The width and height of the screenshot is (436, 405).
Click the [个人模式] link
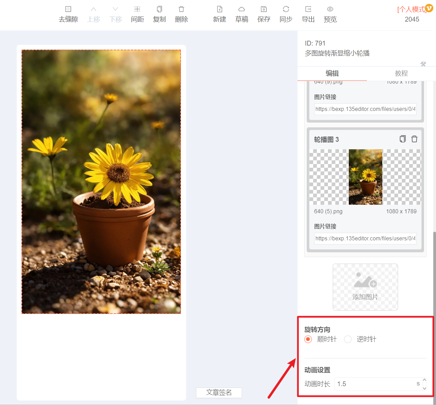(411, 9)
